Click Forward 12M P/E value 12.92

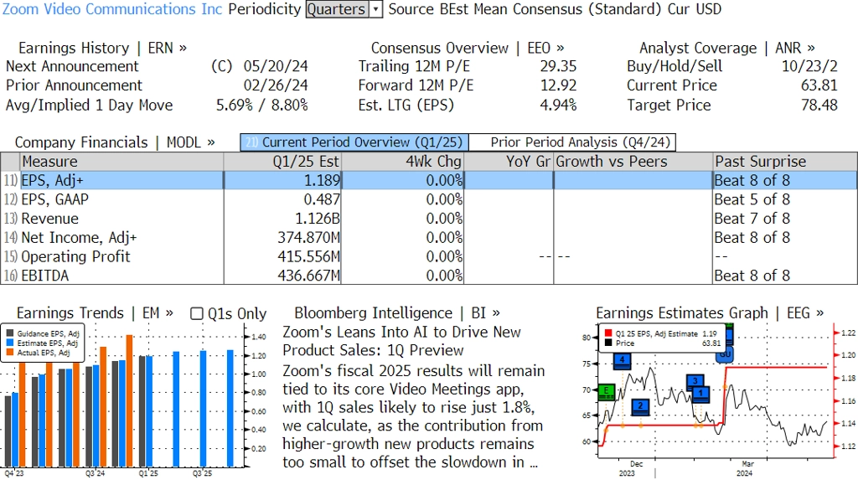pyautogui.click(x=559, y=86)
